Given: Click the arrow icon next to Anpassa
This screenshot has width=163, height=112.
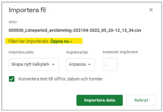Looking at the screenshot, I should [x=89, y=64].
